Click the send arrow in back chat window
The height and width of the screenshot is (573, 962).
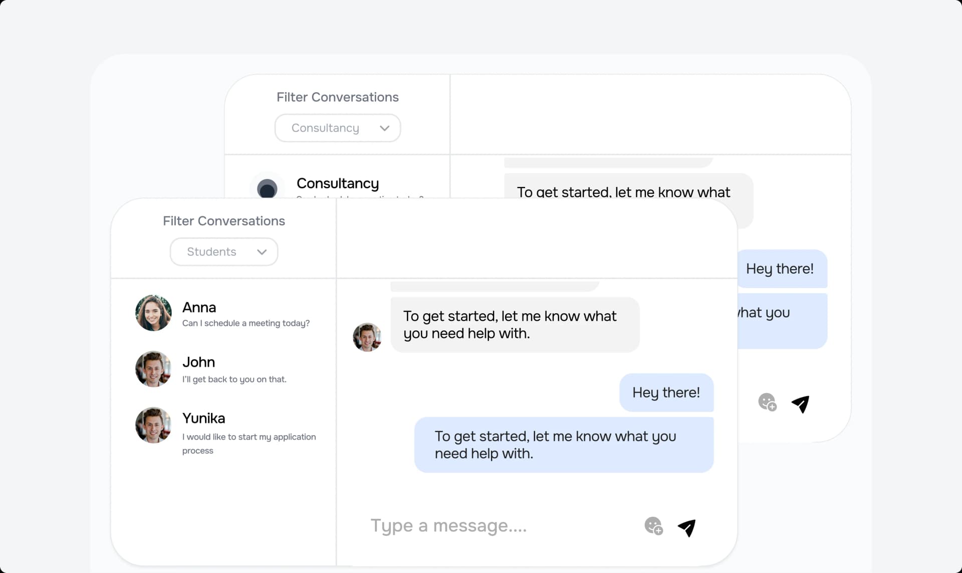click(801, 404)
